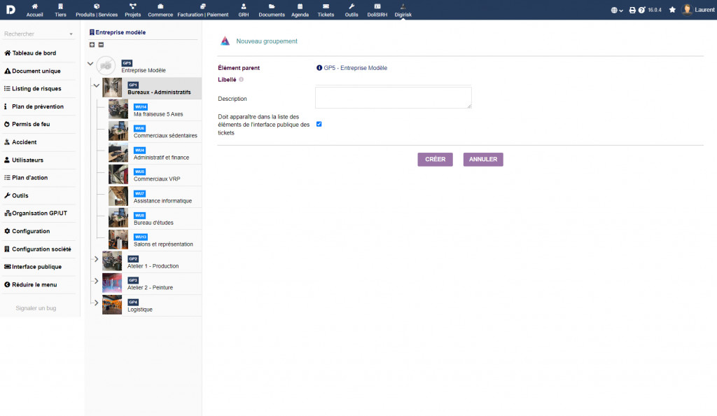717x416 pixels.
Task: Open the Tiers top menu
Action: pyautogui.click(x=60, y=10)
